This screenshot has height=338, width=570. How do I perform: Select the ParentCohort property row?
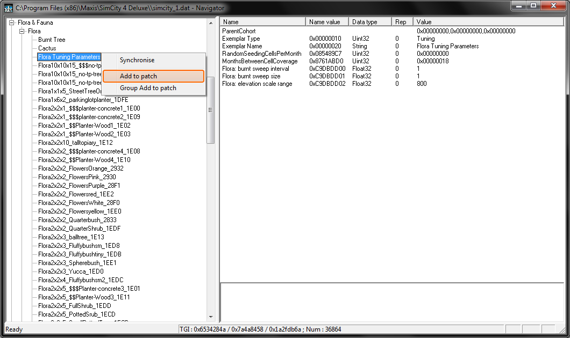click(392, 31)
